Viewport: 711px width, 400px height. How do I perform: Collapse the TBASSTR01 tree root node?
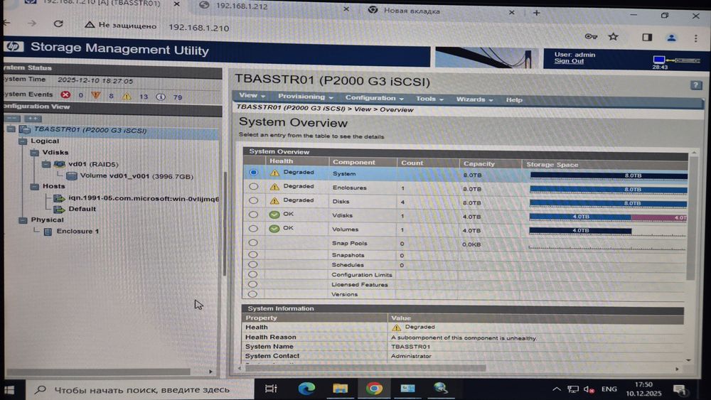pyautogui.click(x=11, y=129)
